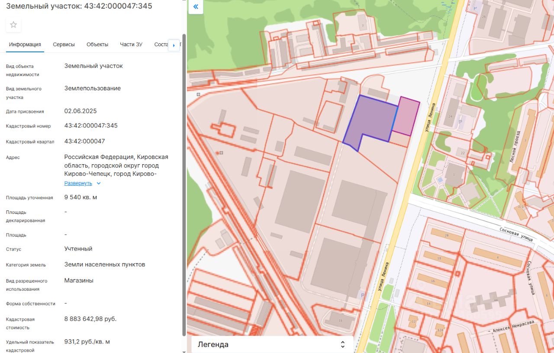Click the Категория земель label
The image size is (554, 353).
pos(26,265)
